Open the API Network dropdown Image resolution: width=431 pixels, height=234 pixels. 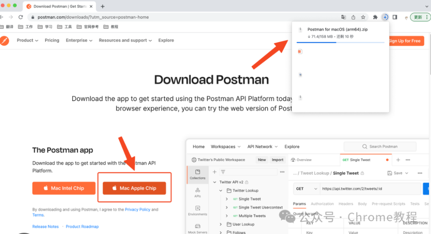coord(262,147)
